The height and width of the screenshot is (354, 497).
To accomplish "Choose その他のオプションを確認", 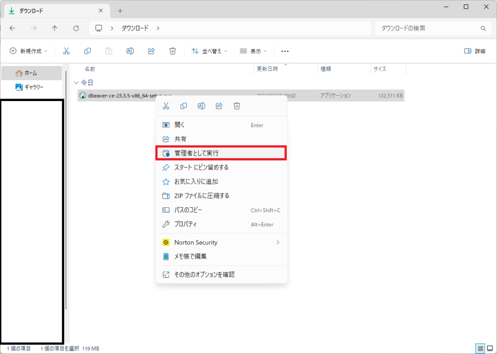I will (221, 274).
